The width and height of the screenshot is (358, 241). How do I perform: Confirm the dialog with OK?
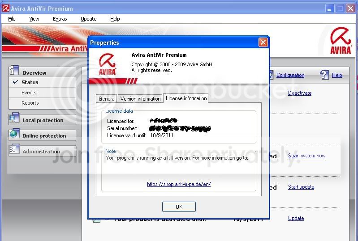179,207
